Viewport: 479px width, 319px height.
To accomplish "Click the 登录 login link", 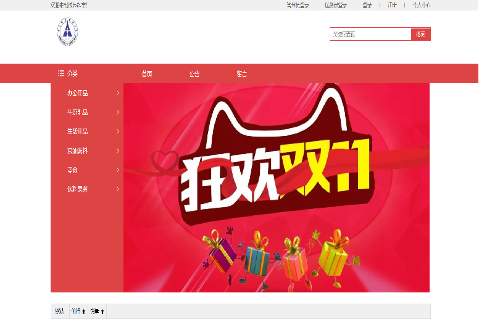I will 367,5.
